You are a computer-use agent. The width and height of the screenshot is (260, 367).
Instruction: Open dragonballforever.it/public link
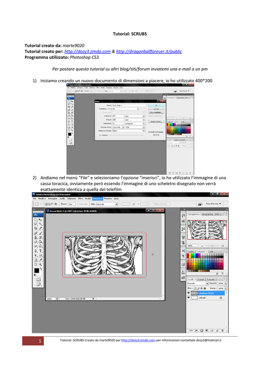tap(149, 52)
